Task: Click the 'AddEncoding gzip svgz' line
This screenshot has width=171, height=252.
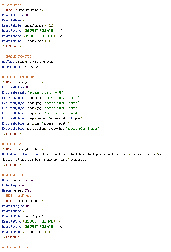Action: [20, 67]
